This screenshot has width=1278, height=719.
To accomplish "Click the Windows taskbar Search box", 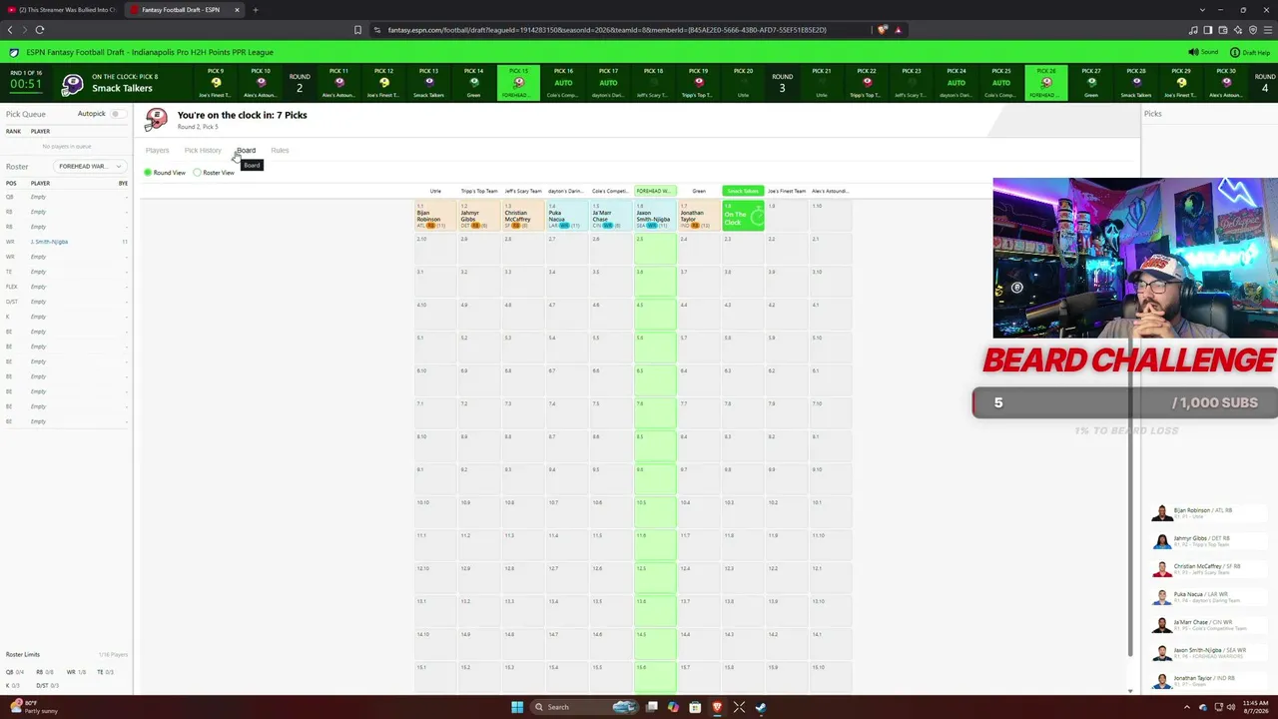I will tap(585, 707).
